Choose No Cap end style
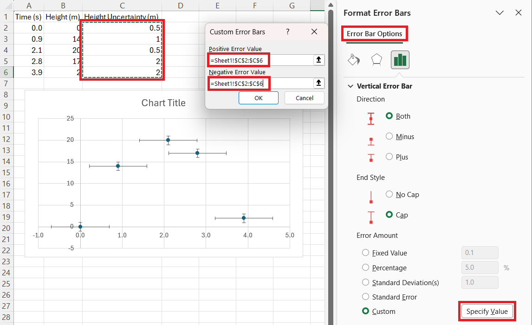Viewport: 532px width, 325px height. 389,194
